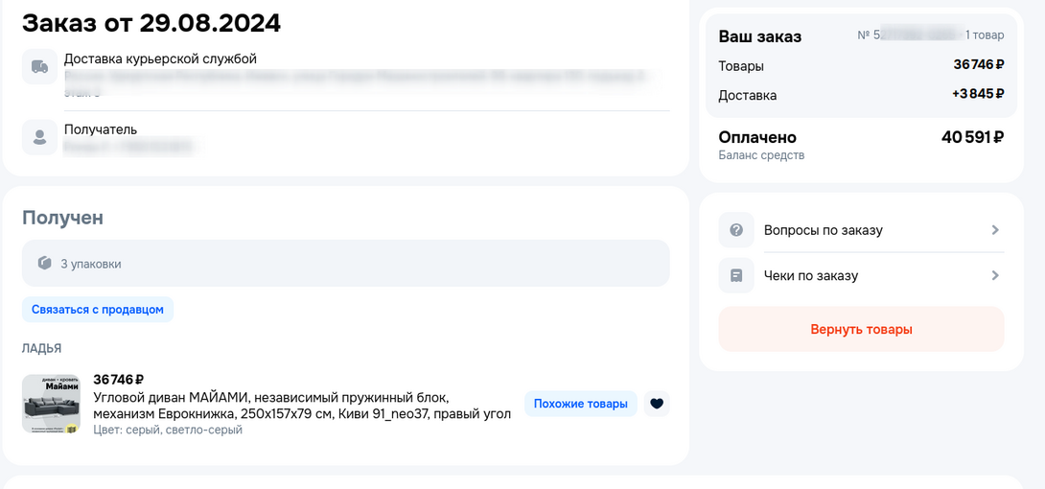Click the Майами sofa product thumbnail
The width and height of the screenshot is (1045, 489).
51,404
